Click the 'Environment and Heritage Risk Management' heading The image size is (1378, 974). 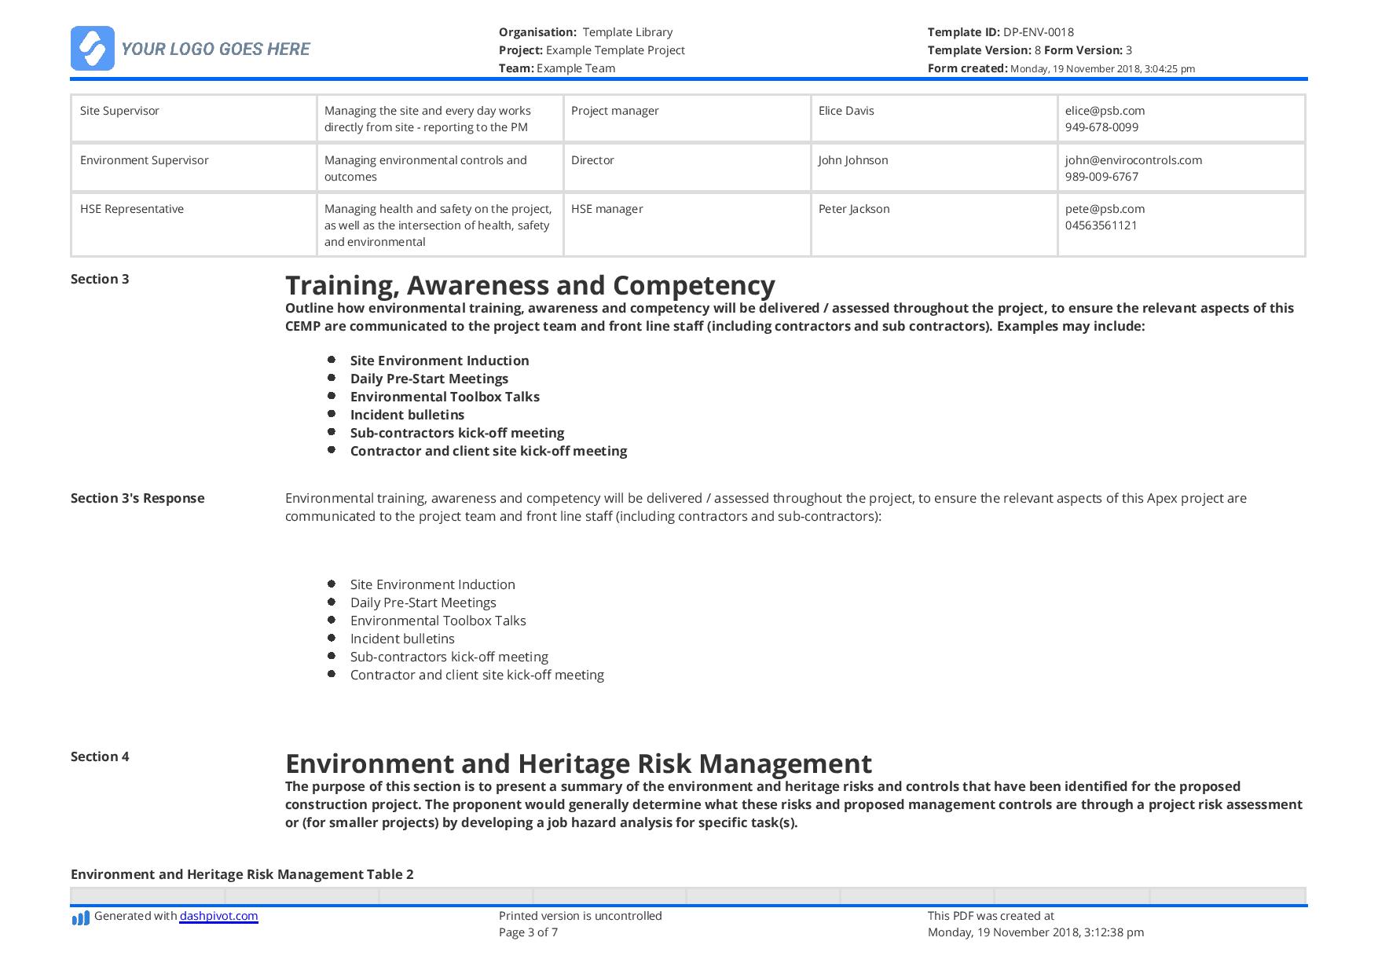[577, 763]
